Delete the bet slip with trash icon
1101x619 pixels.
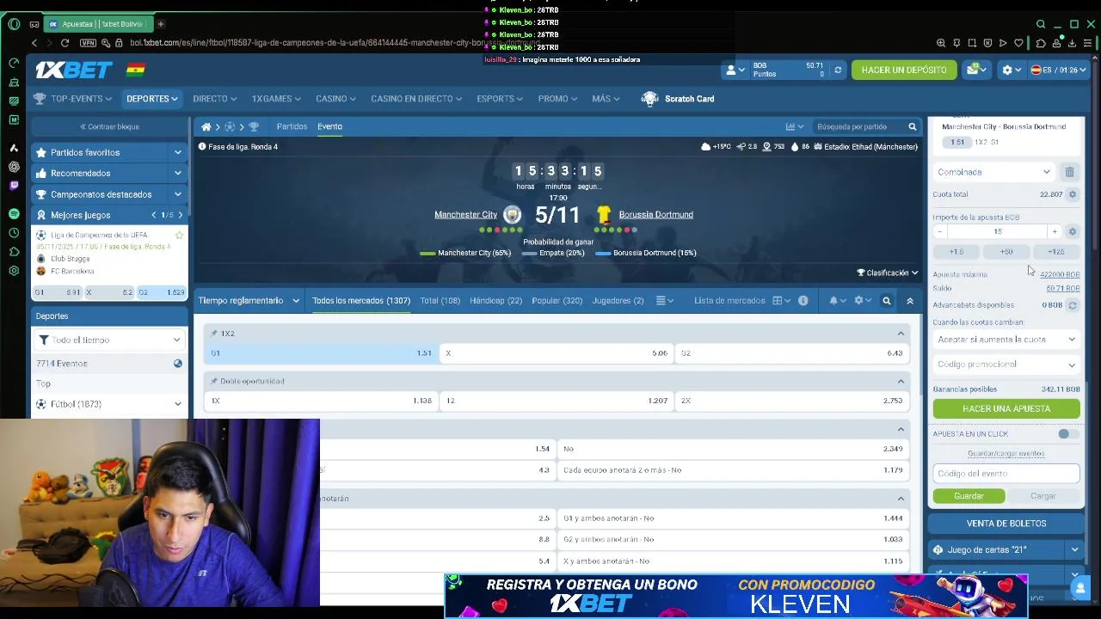pos(1069,172)
